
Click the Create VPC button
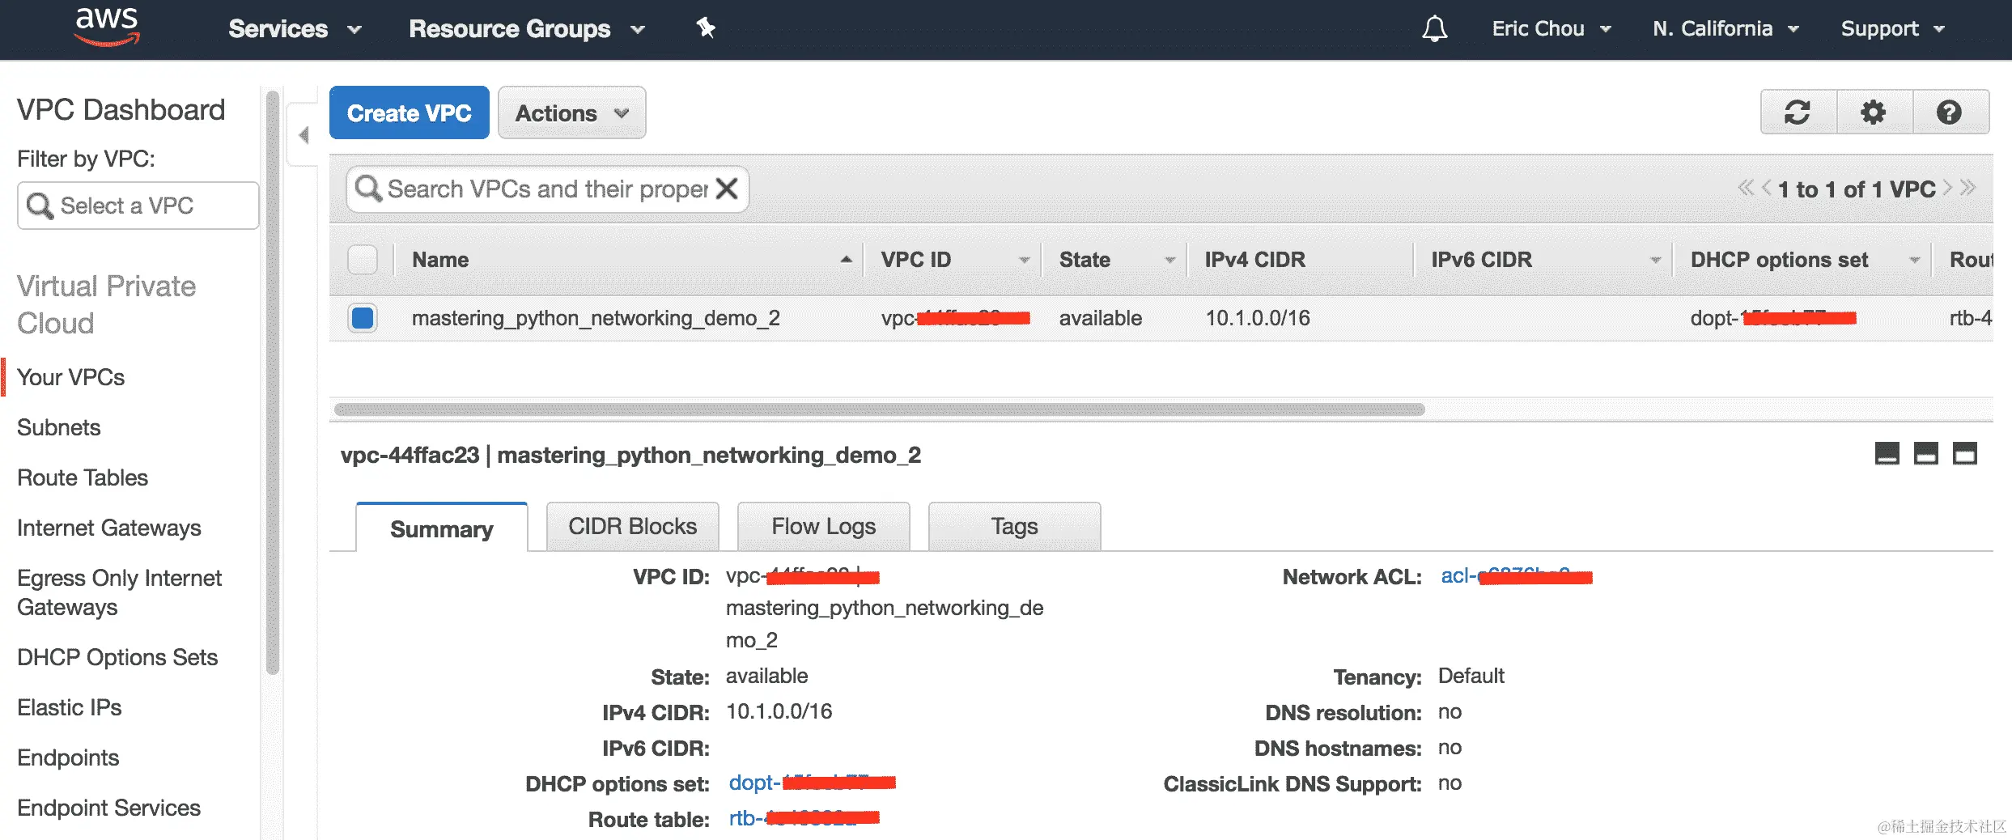(x=409, y=113)
